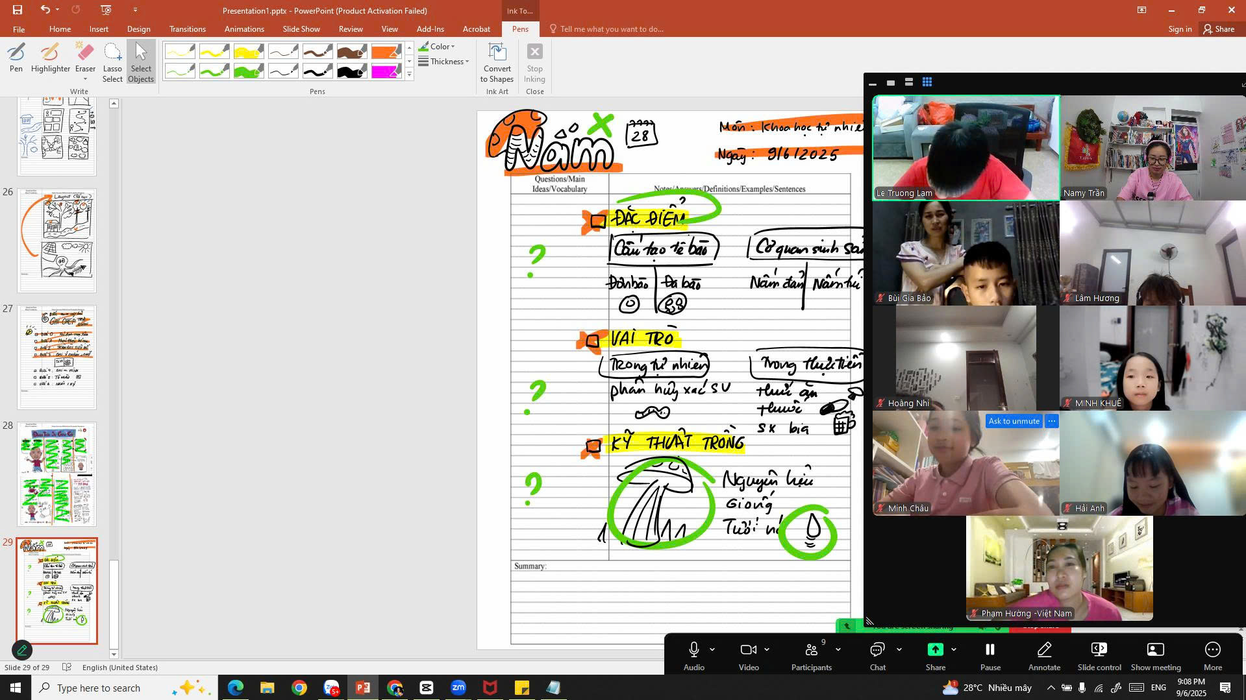Screen dimensions: 1246x700
Task: Open the Animations tab
Action: (244, 29)
